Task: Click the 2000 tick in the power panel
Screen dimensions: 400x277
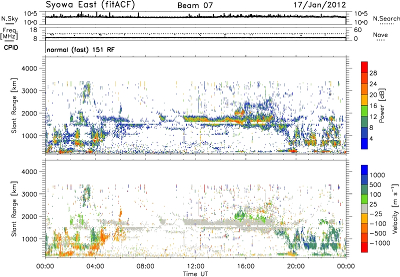Action: 29,113
